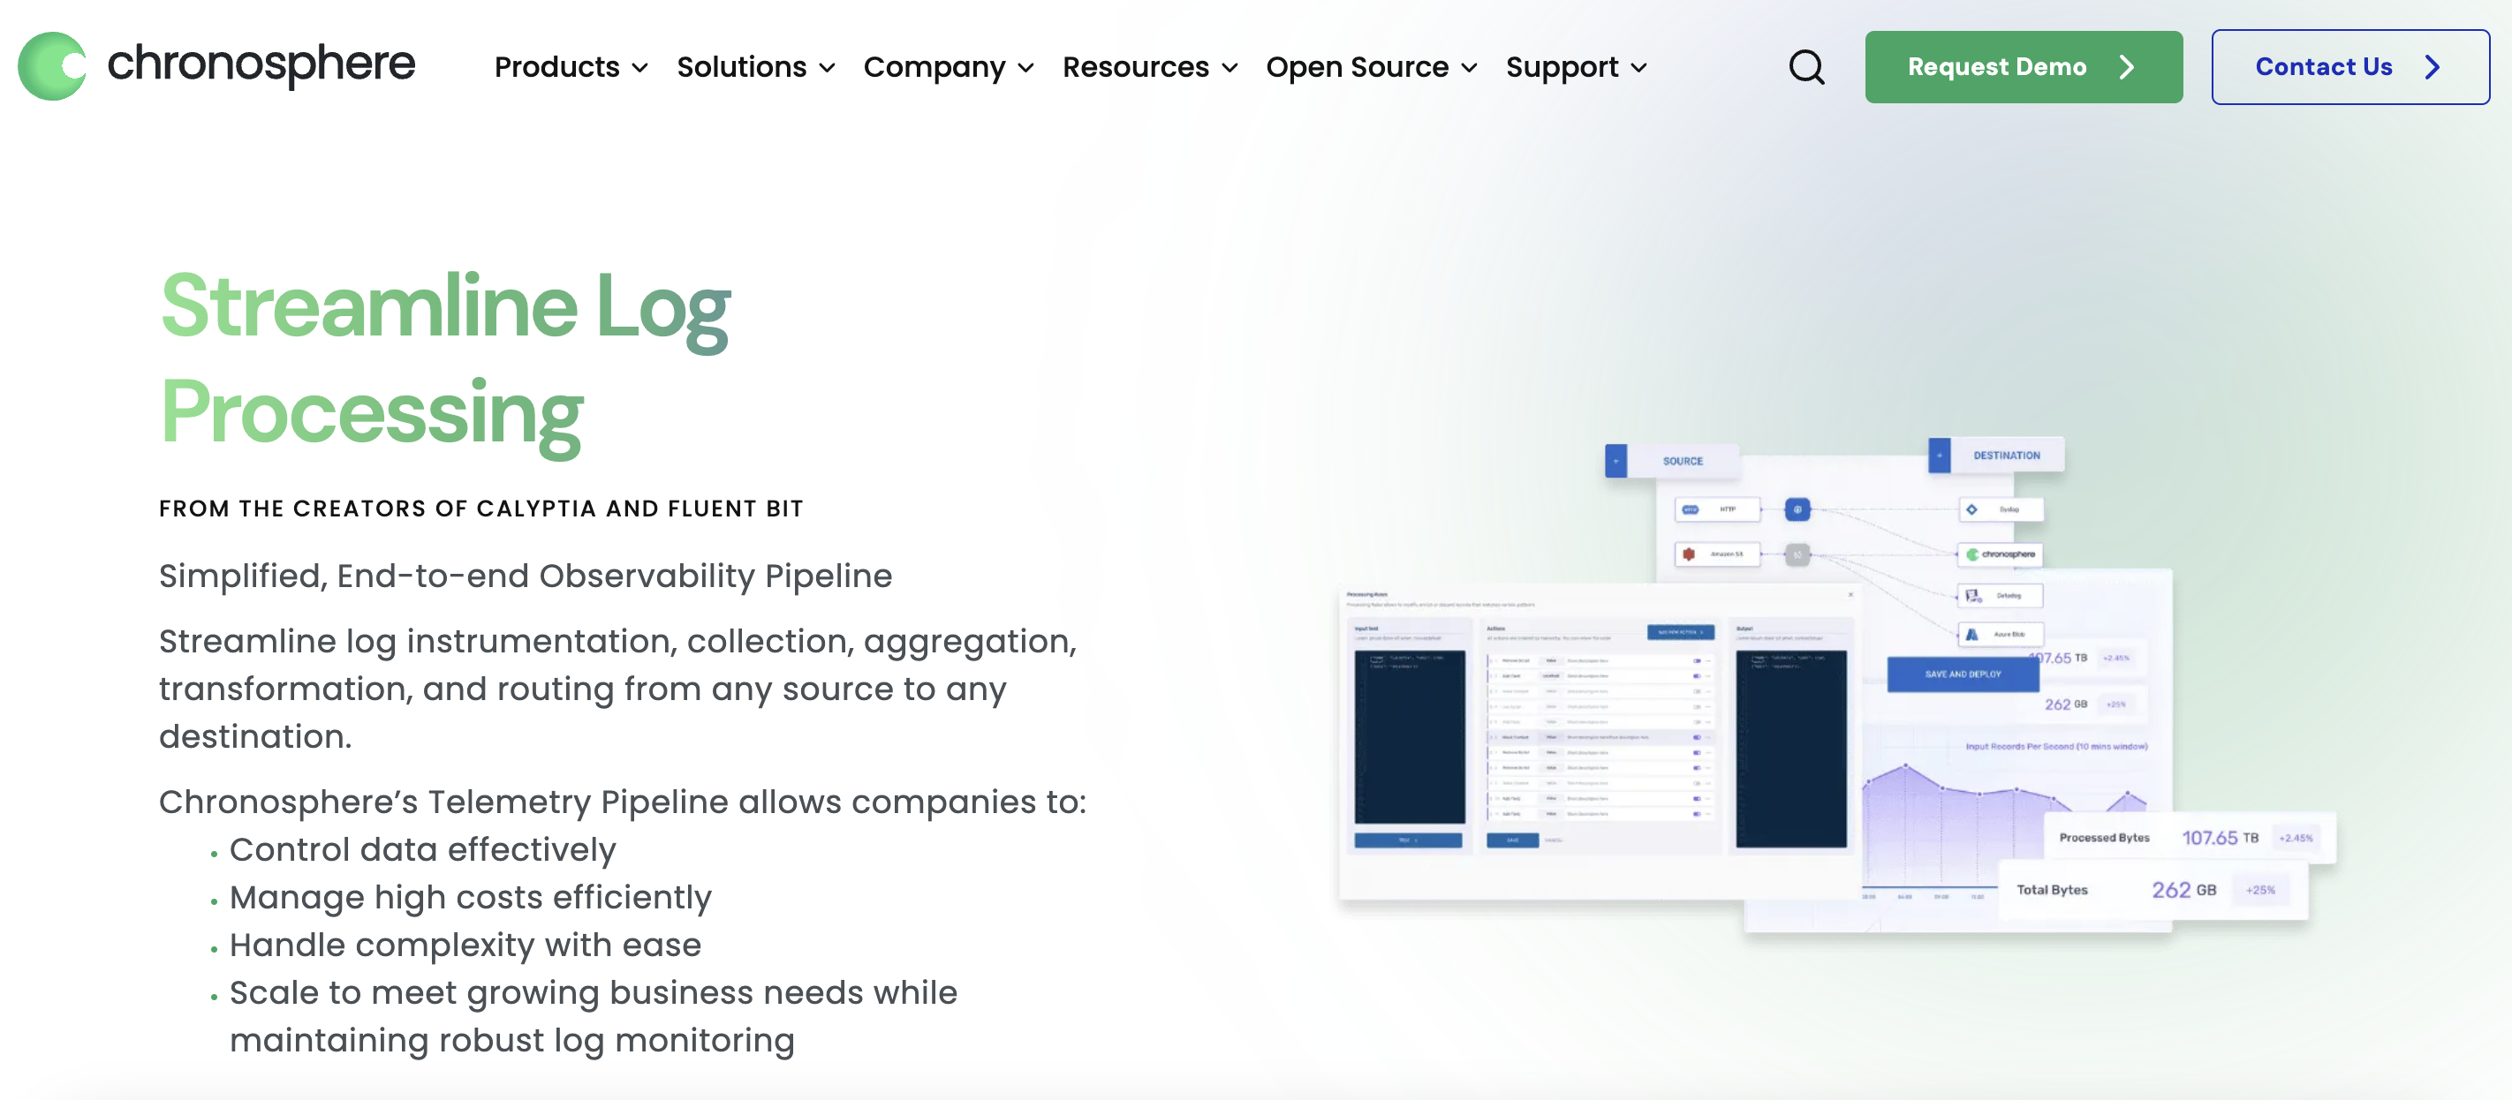Viewport: 2512px width, 1100px height.
Task: Click the chronosphere destination node in diagram
Action: (x=2000, y=554)
